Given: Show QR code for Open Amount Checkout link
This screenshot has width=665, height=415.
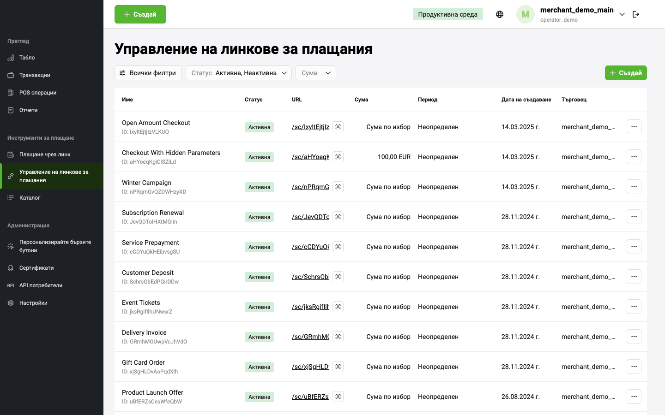Looking at the screenshot, I should 338,127.
